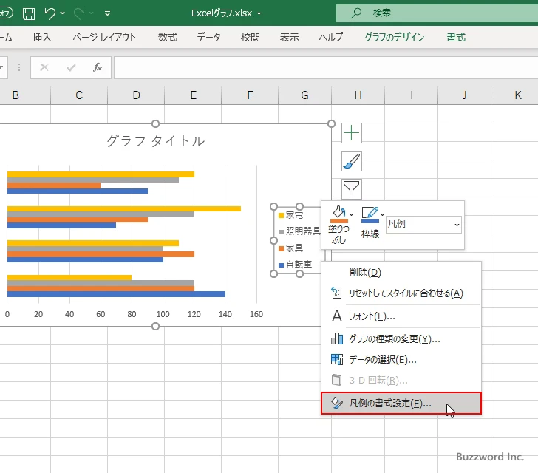Viewport: 538px width, 473px height.
Task: Select column J header
Action: (465, 95)
